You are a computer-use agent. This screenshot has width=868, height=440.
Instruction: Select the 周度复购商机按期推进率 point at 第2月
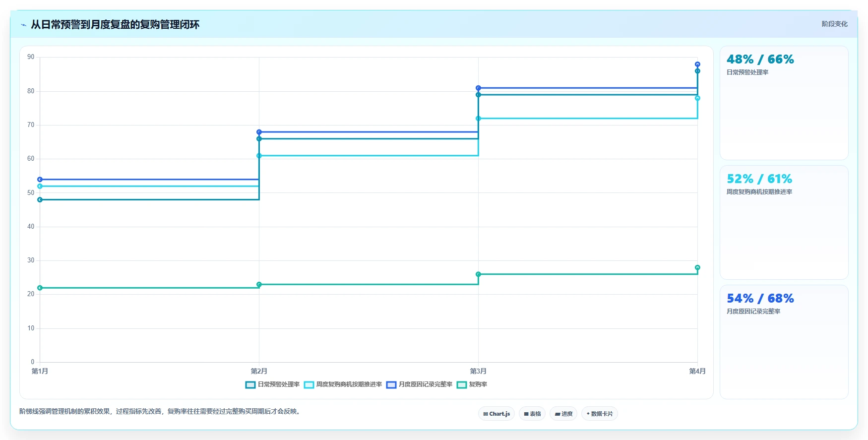[x=259, y=156]
